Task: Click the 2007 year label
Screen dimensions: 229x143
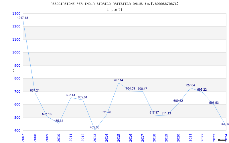Action: (23, 138)
